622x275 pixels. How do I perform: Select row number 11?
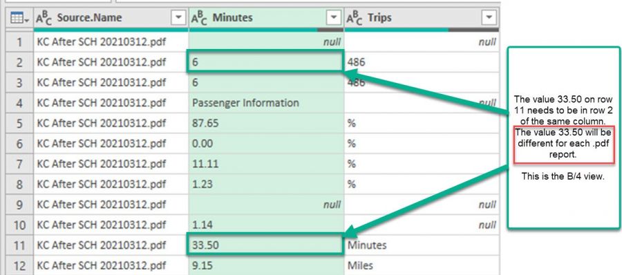[19, 245]
